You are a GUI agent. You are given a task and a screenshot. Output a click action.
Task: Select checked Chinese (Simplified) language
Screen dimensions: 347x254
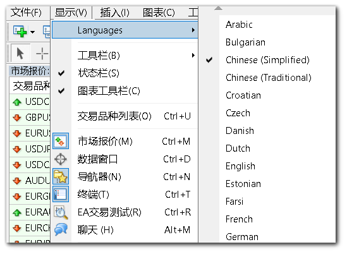click(267, 60)
